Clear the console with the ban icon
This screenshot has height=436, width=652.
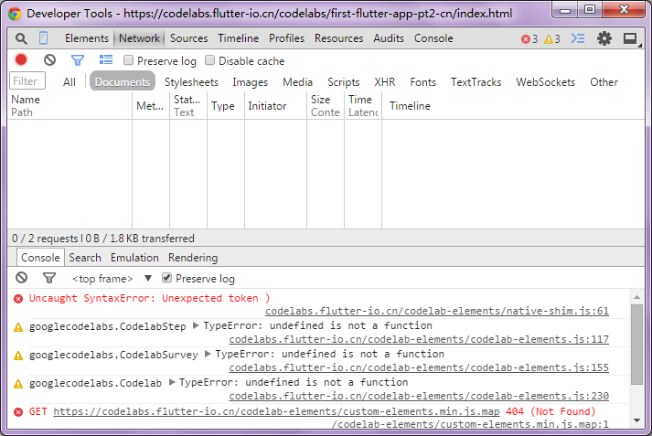[22, 278]
